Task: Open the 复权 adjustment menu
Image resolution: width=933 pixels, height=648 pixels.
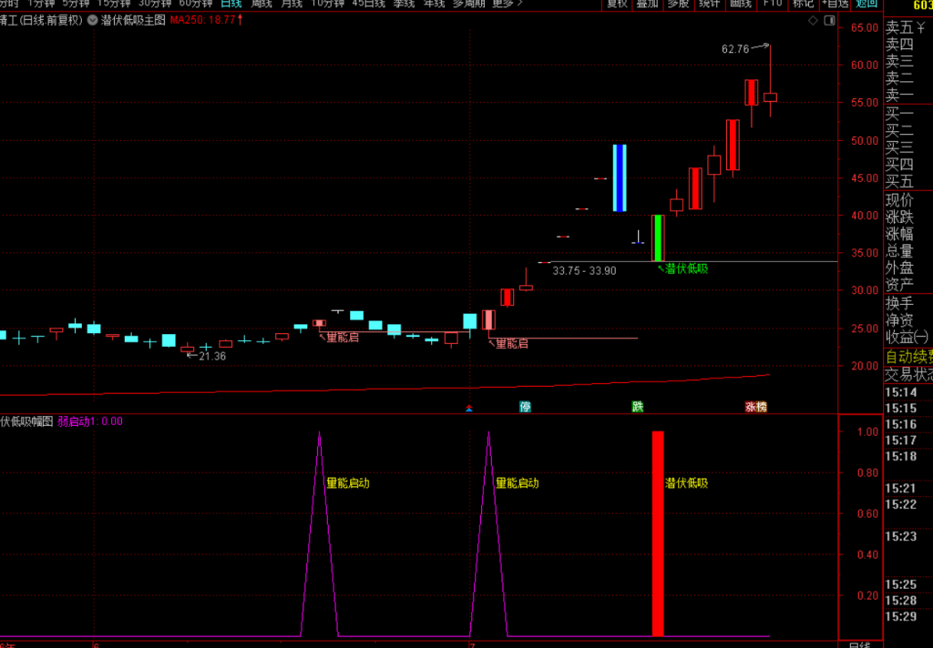Action: pyautogui.click(x=617, y=4)
